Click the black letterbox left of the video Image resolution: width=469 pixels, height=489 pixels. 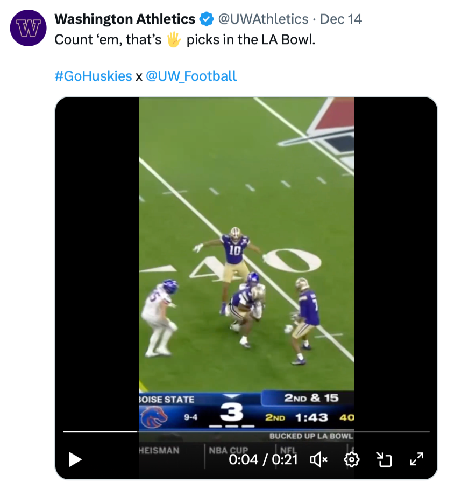coord(97,242)
